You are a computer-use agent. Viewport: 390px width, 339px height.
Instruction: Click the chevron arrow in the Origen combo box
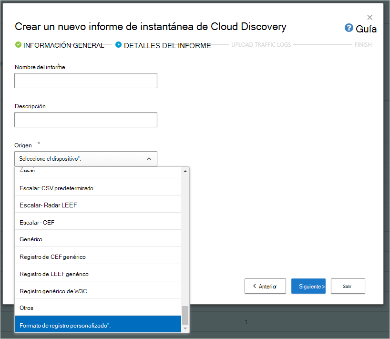[149, 159]
